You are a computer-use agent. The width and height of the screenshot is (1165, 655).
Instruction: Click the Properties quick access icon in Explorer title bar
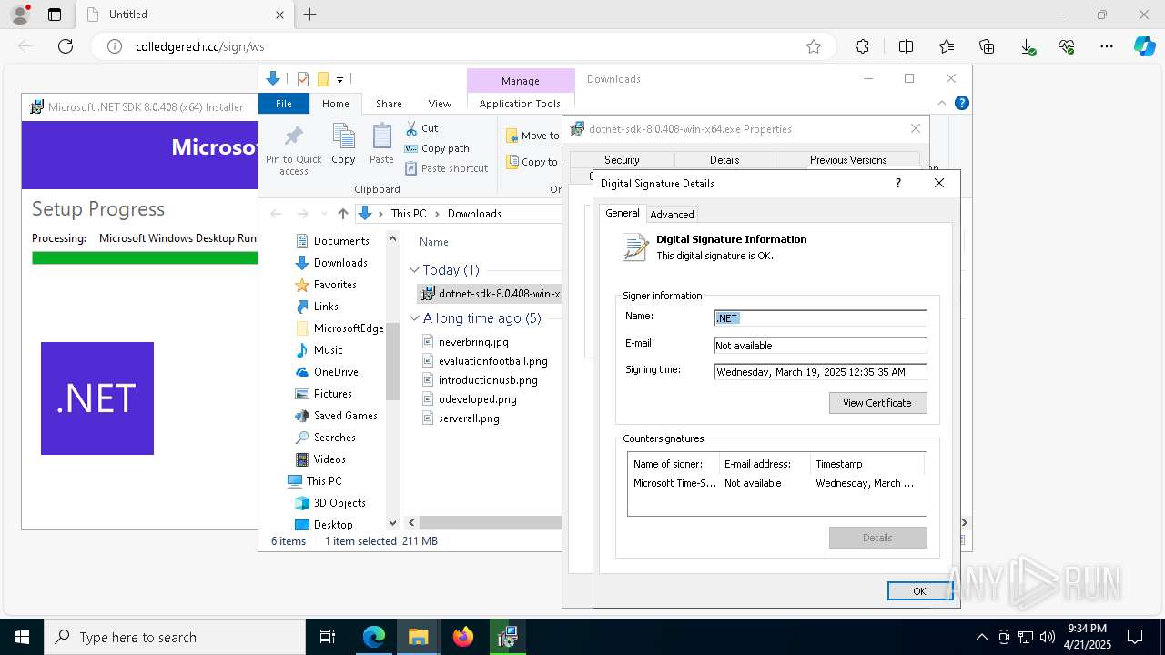(303, 79)
